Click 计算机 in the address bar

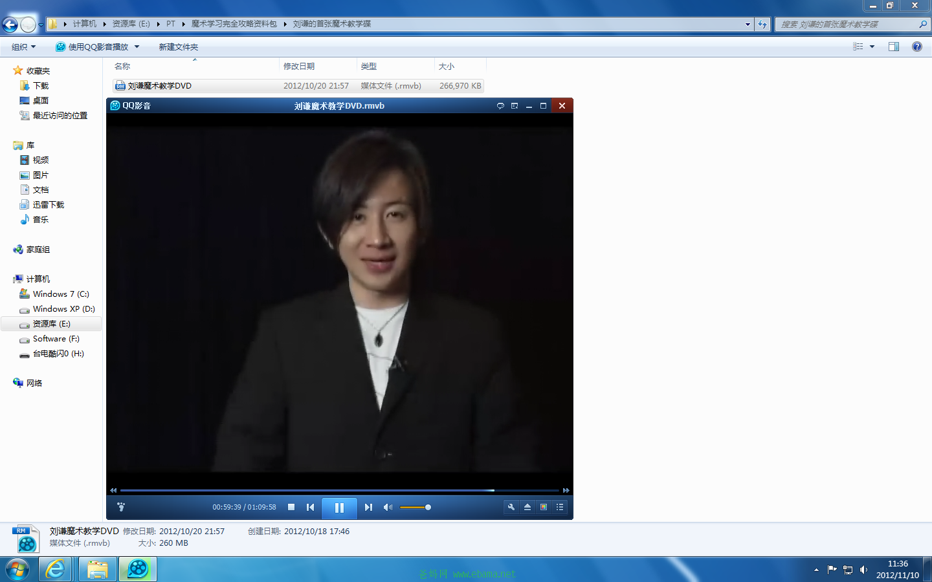coord(85,24)
